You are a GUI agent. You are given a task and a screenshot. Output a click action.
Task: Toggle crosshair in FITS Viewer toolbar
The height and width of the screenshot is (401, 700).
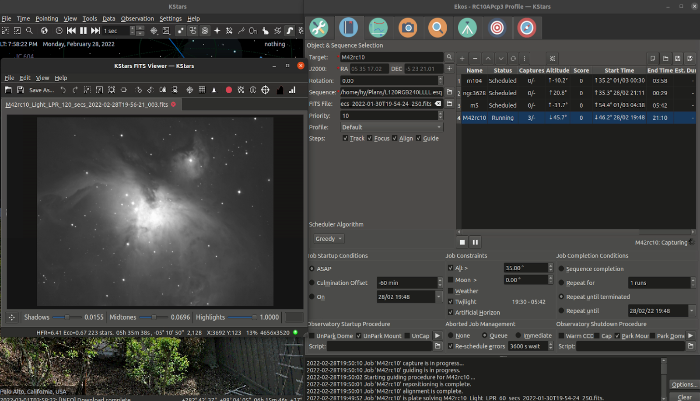pos(189,90)
